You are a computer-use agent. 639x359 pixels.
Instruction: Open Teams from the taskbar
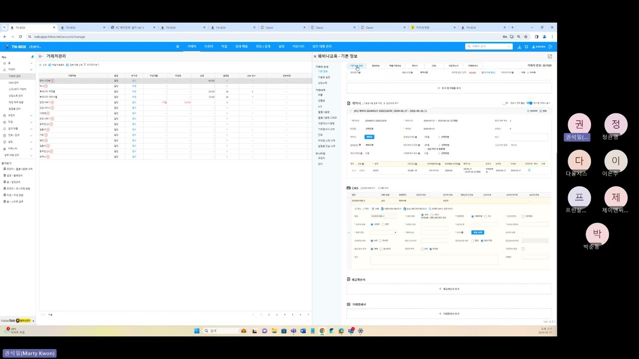(x=294, y=331)
